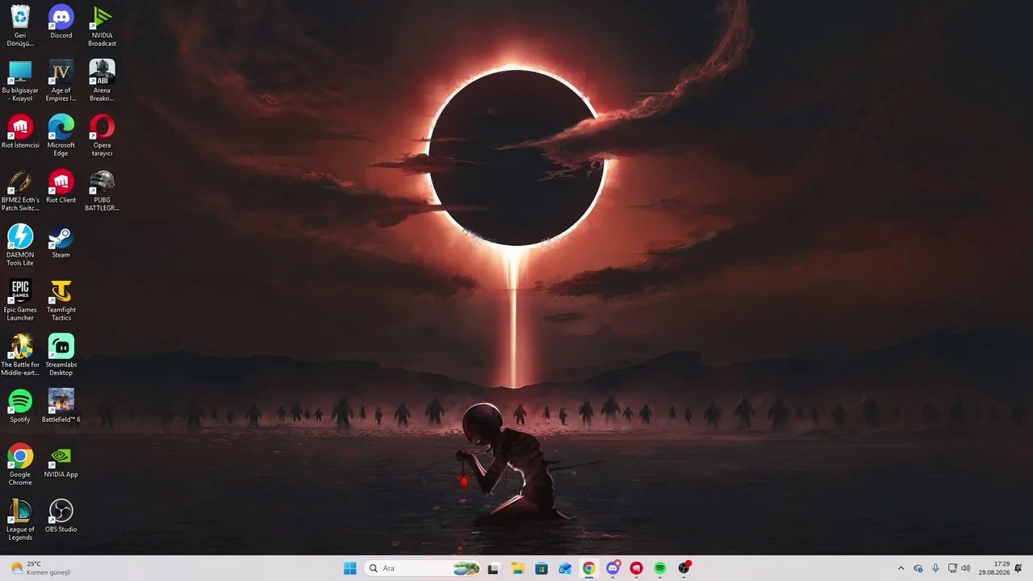Switch to Riot Client on the taskbar
This screenshot has width=1033, height=581.
(637, 568)
